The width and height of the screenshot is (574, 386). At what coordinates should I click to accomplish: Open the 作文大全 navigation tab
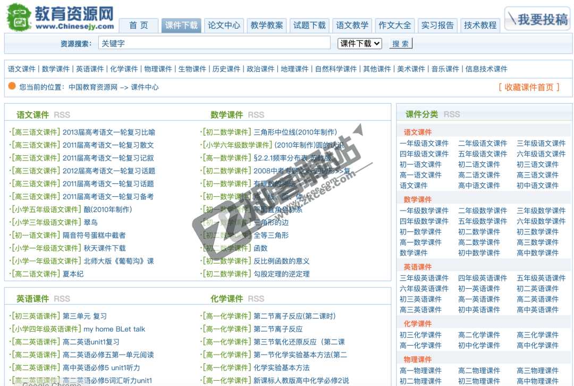coord(394,25)
